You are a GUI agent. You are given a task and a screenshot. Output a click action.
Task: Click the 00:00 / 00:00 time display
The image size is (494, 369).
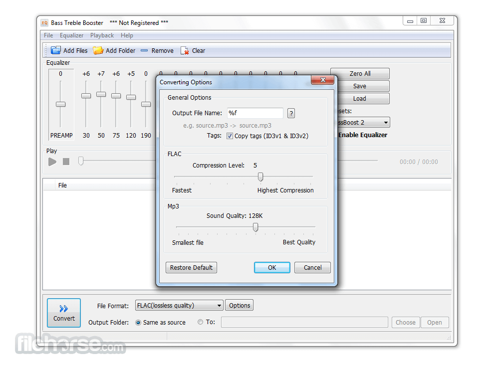419,162
